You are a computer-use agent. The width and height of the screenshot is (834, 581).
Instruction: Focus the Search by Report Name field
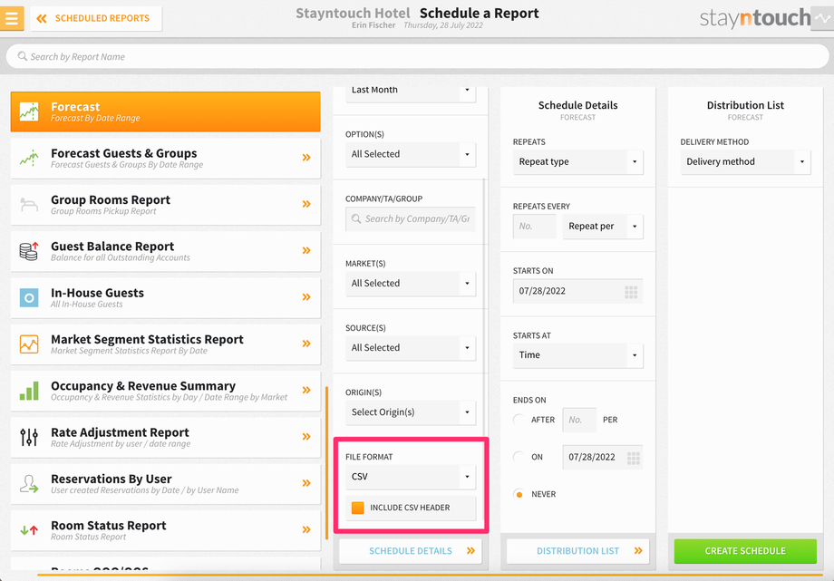[x=417, y=56]
